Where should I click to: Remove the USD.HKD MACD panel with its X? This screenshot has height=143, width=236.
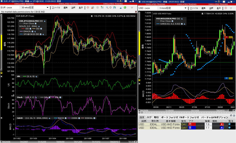click(139, 84)
